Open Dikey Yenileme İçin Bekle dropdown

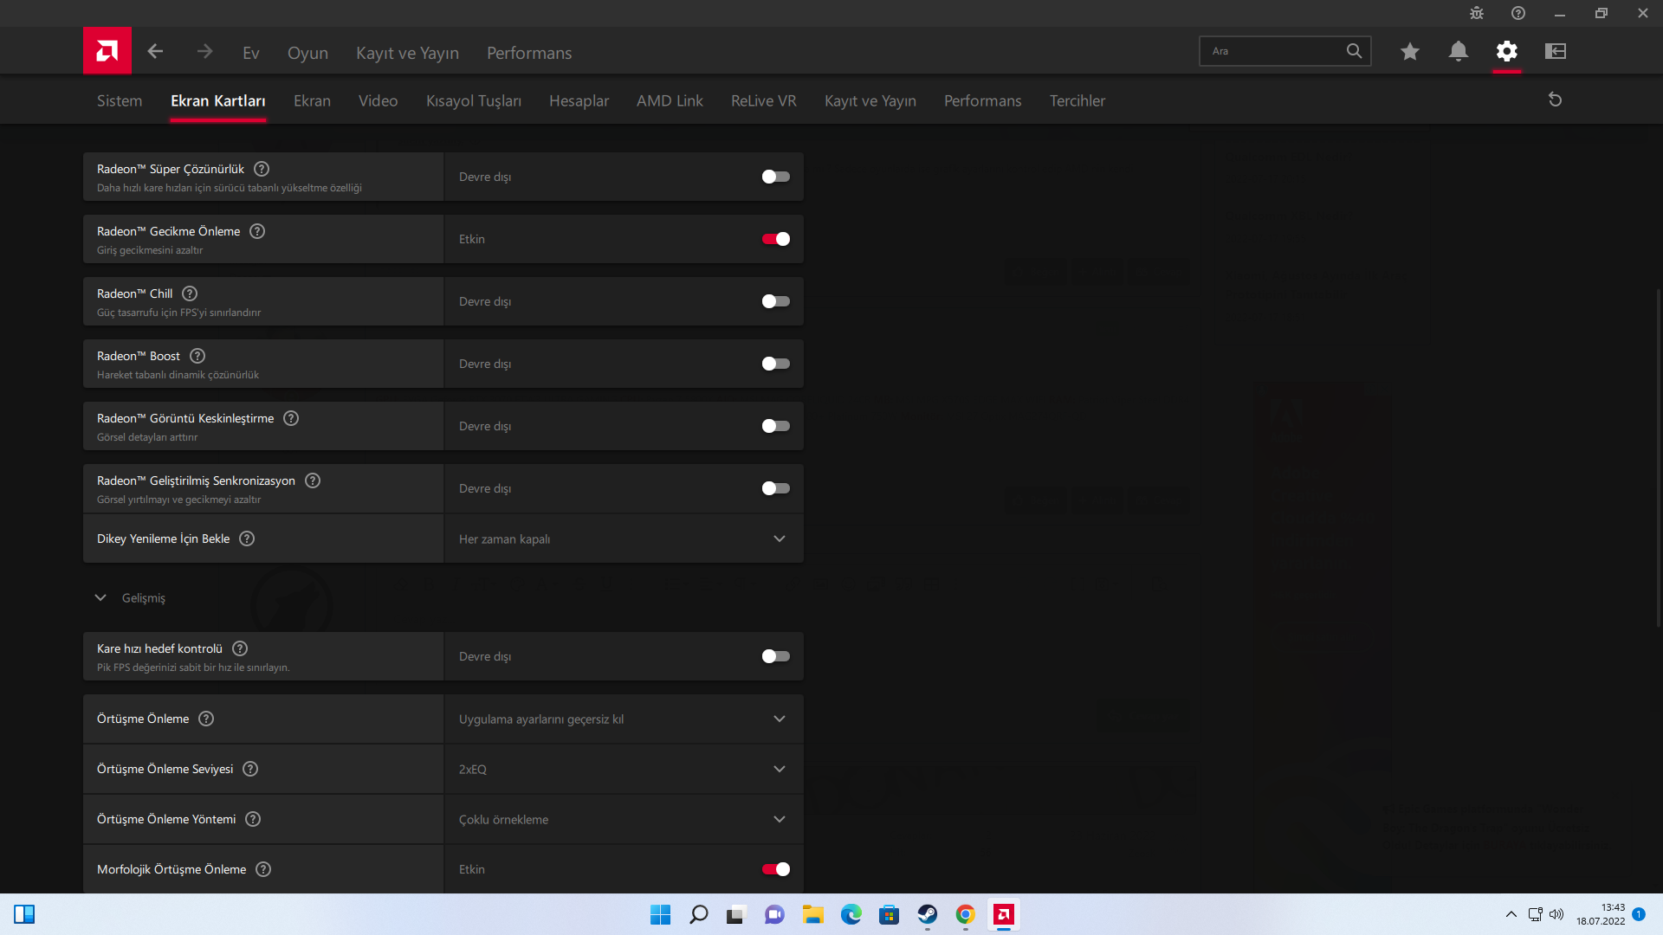coord(623,539)
